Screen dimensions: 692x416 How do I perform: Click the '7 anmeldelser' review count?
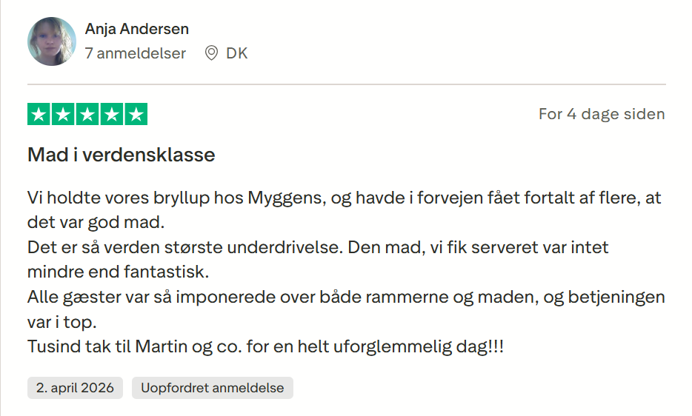pos(136,53)
